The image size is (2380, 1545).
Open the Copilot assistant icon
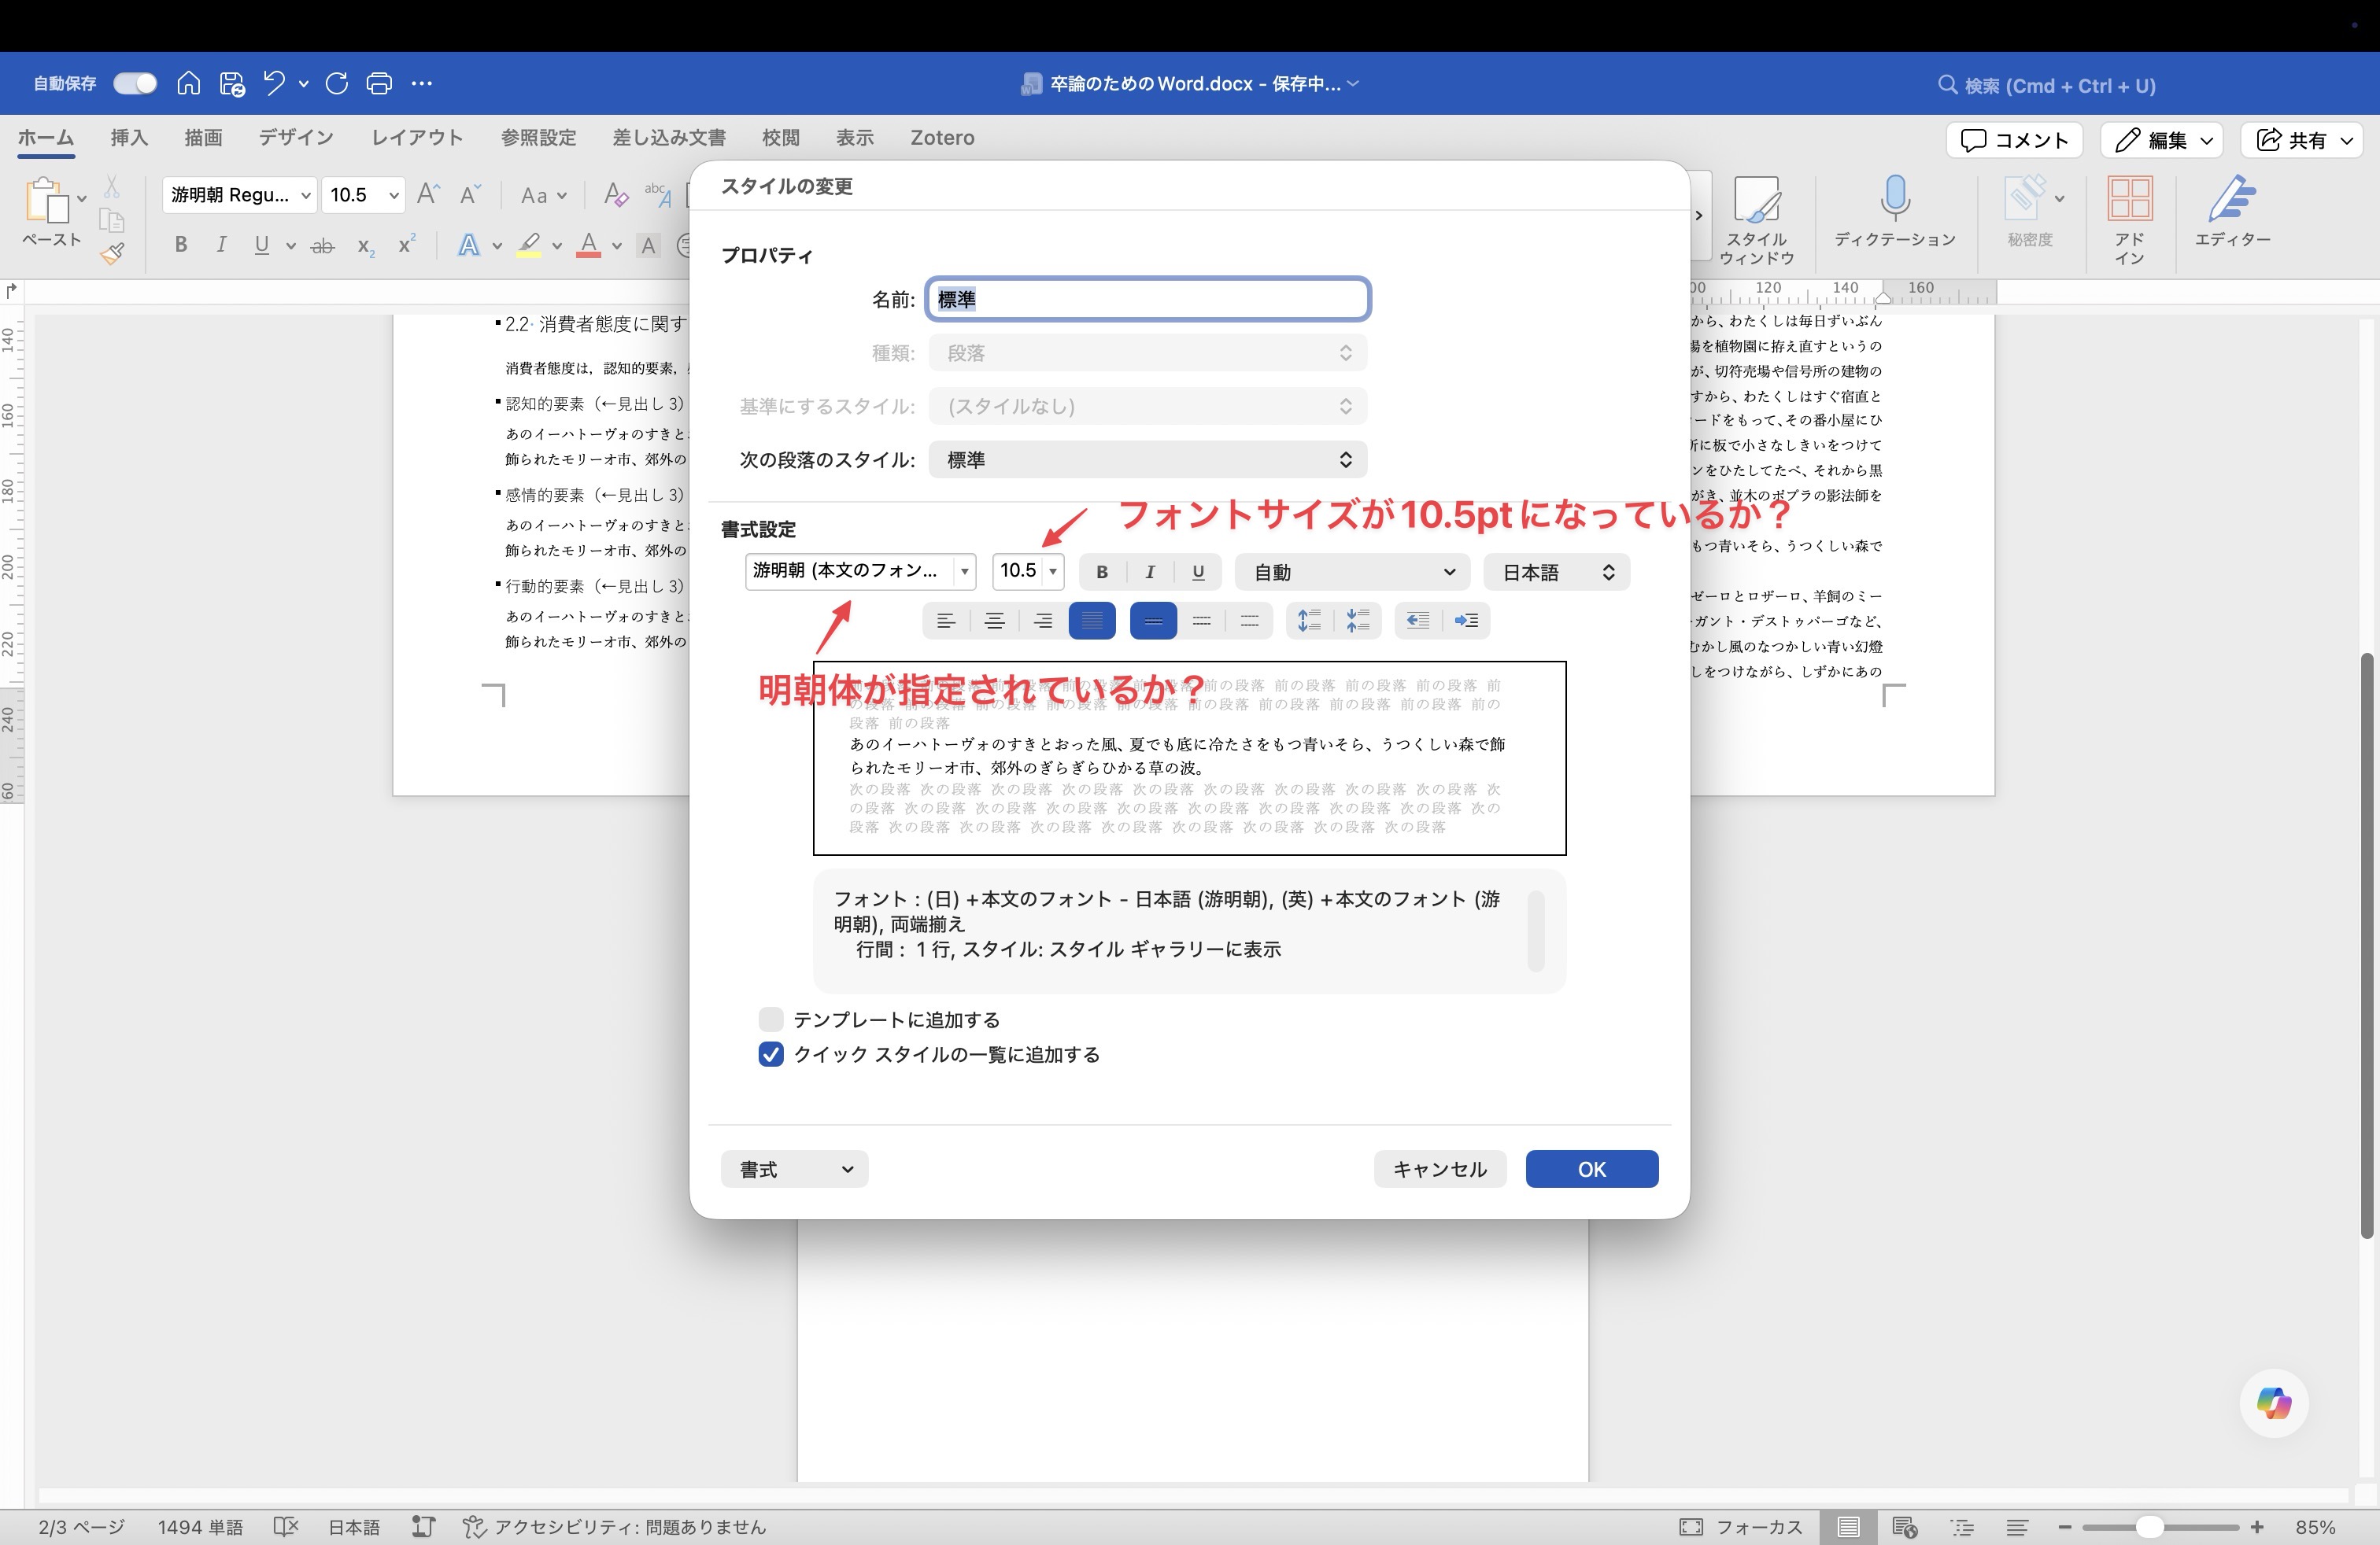2272,1403
